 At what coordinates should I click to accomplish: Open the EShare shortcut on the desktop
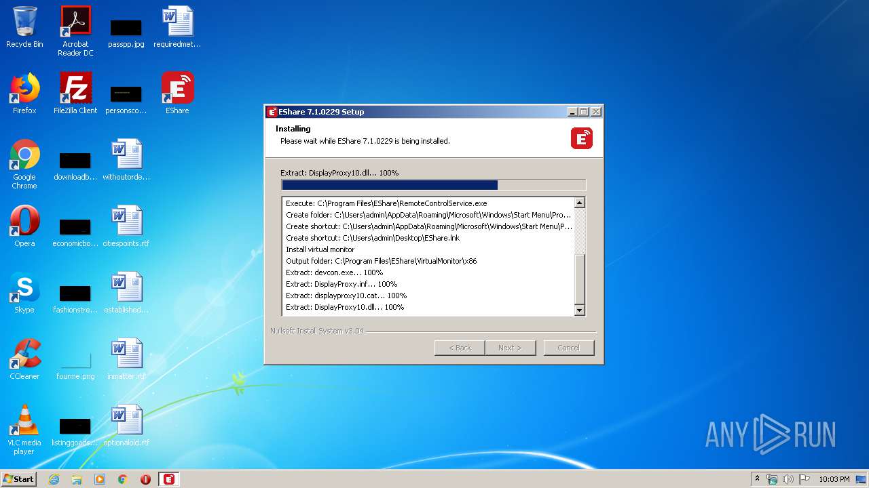(x=177, y=94)
